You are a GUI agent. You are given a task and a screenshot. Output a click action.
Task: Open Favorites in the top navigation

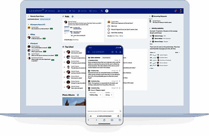pos(82,11)
